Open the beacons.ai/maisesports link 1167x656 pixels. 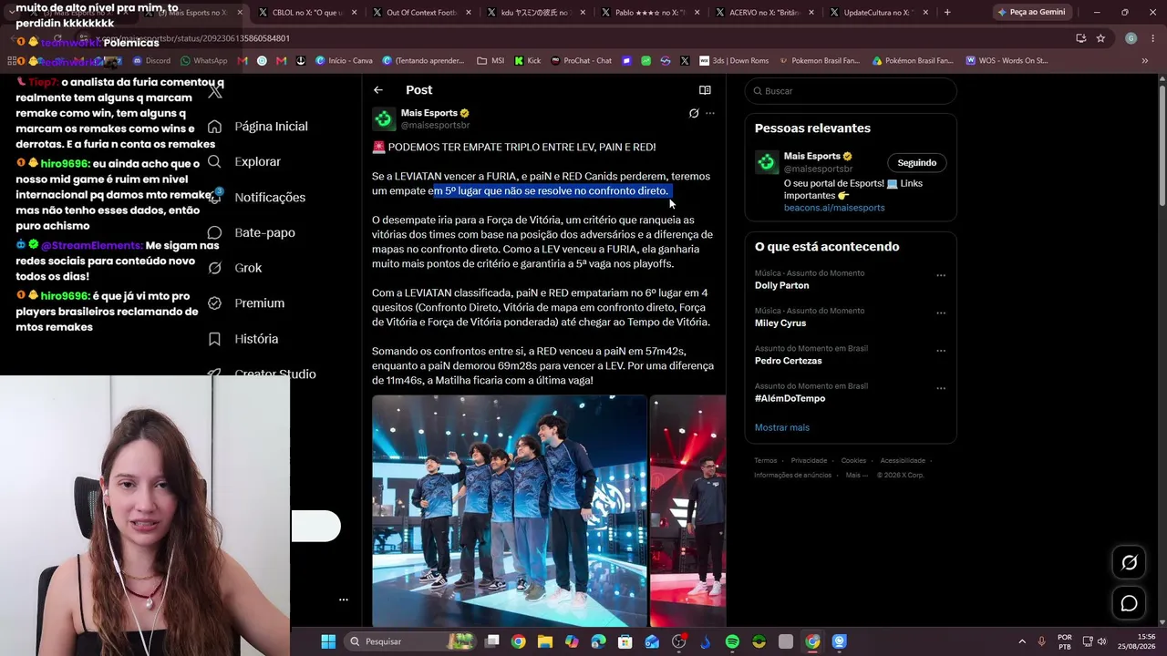(x=834, y=208)
